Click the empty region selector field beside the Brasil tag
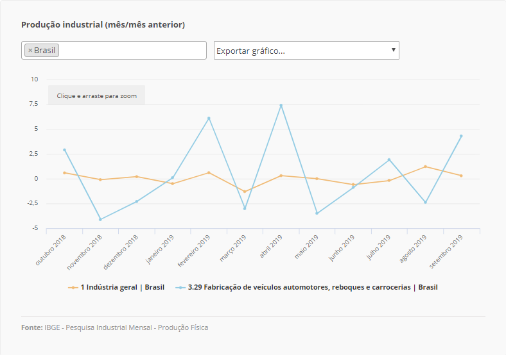This screenshot has width=506, height=355. click(132, 51)
